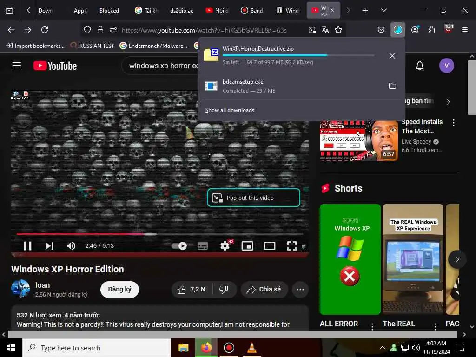Open picture-in-picture icon in address bar
The height and width of the screenshot is (357, 476).
(312, 30)
